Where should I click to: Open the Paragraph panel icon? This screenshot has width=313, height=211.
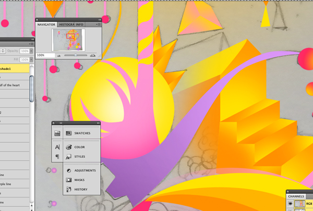pos(57,156)
